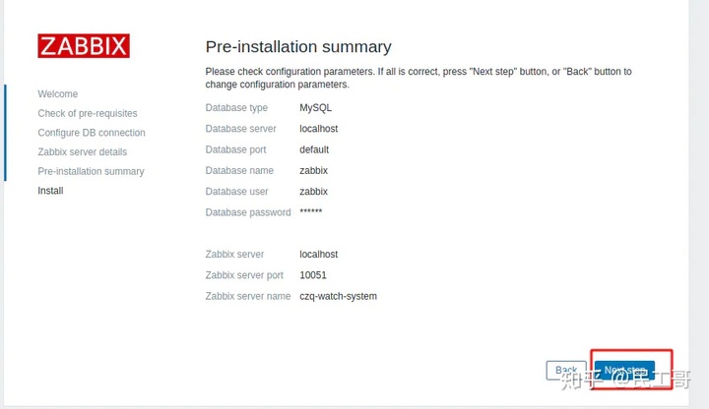Click the Database port default value
The width and height of the screenshot is (709, 409).
click(314, 149)
